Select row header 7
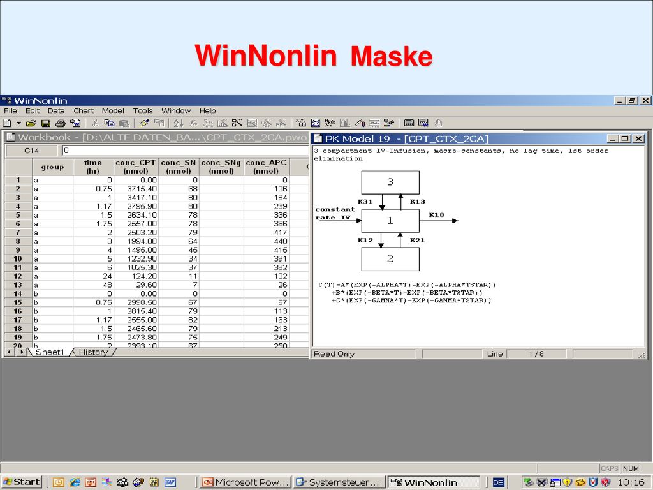The image size is (653, 490). click(x=18, y=232)
